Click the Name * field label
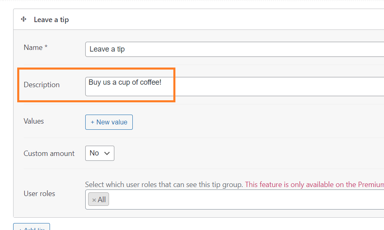 click(36, 47)
